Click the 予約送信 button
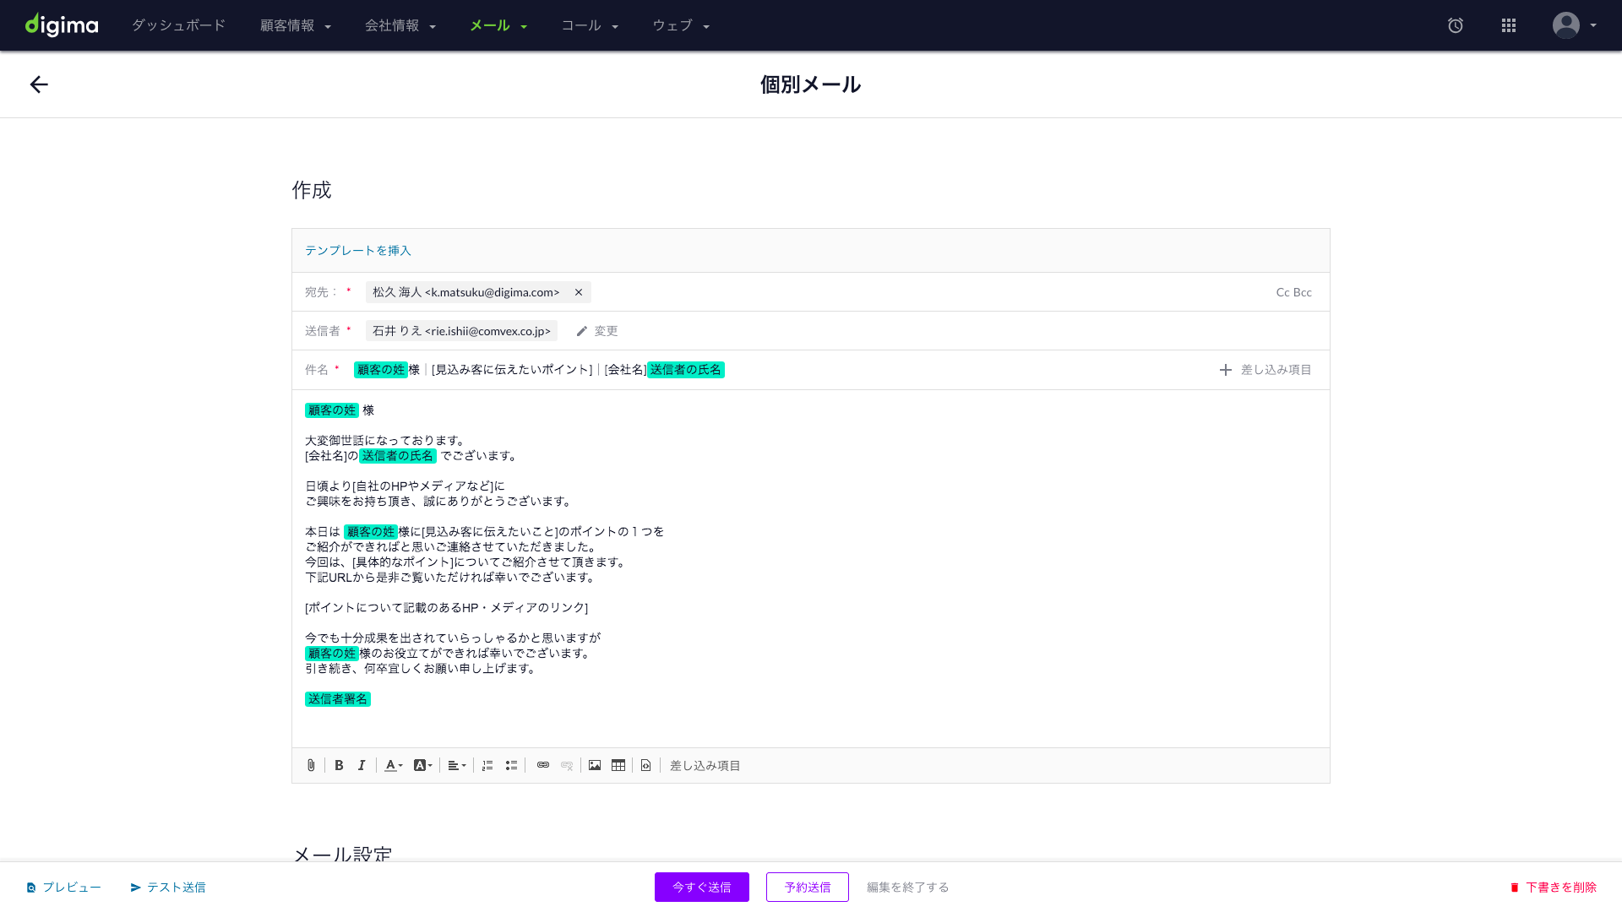This screenshot has width=1622, height=912. pos(808,888)
